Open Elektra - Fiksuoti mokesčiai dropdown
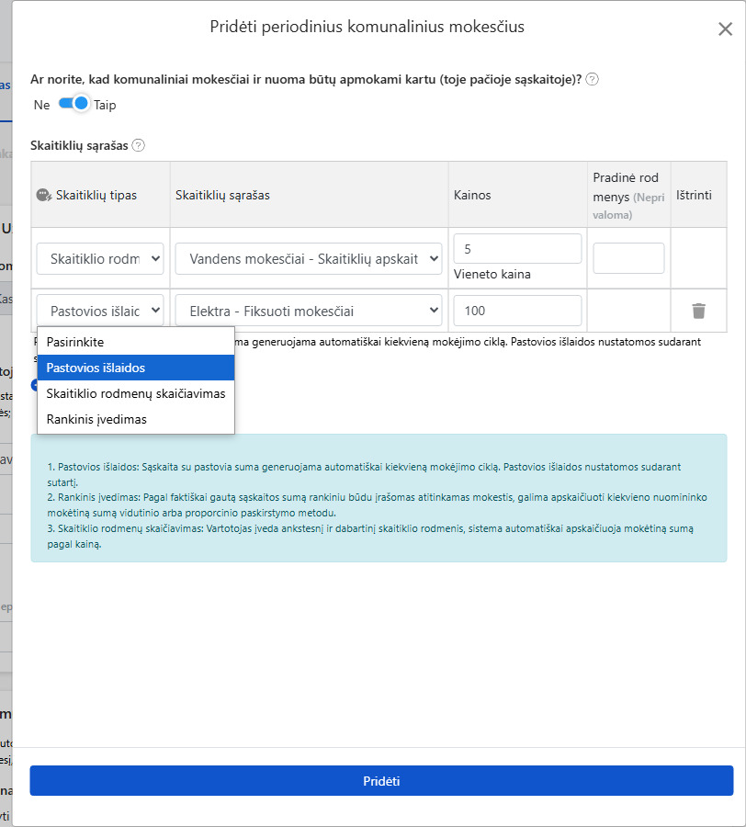Image resolution: width=746 pixels, height=827 pixels. (x=309, y=311)
